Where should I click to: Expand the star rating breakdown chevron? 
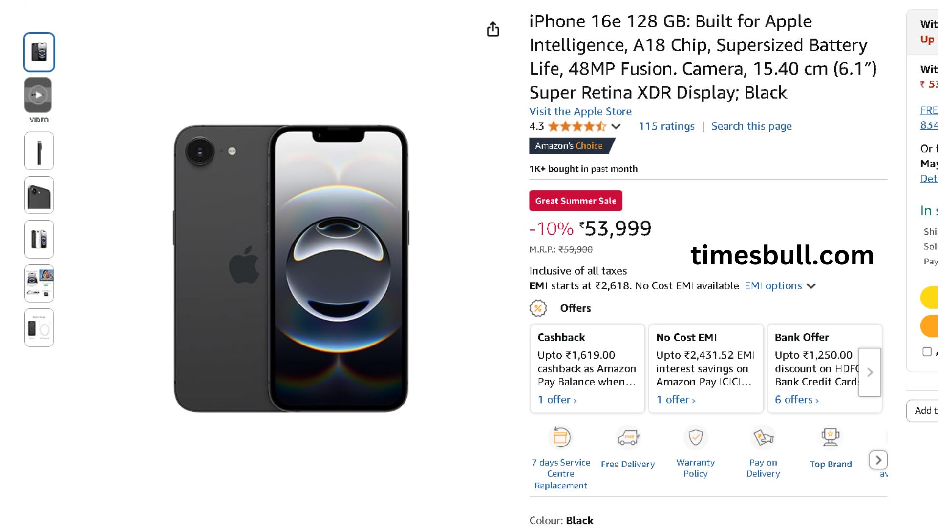[616, 127]
